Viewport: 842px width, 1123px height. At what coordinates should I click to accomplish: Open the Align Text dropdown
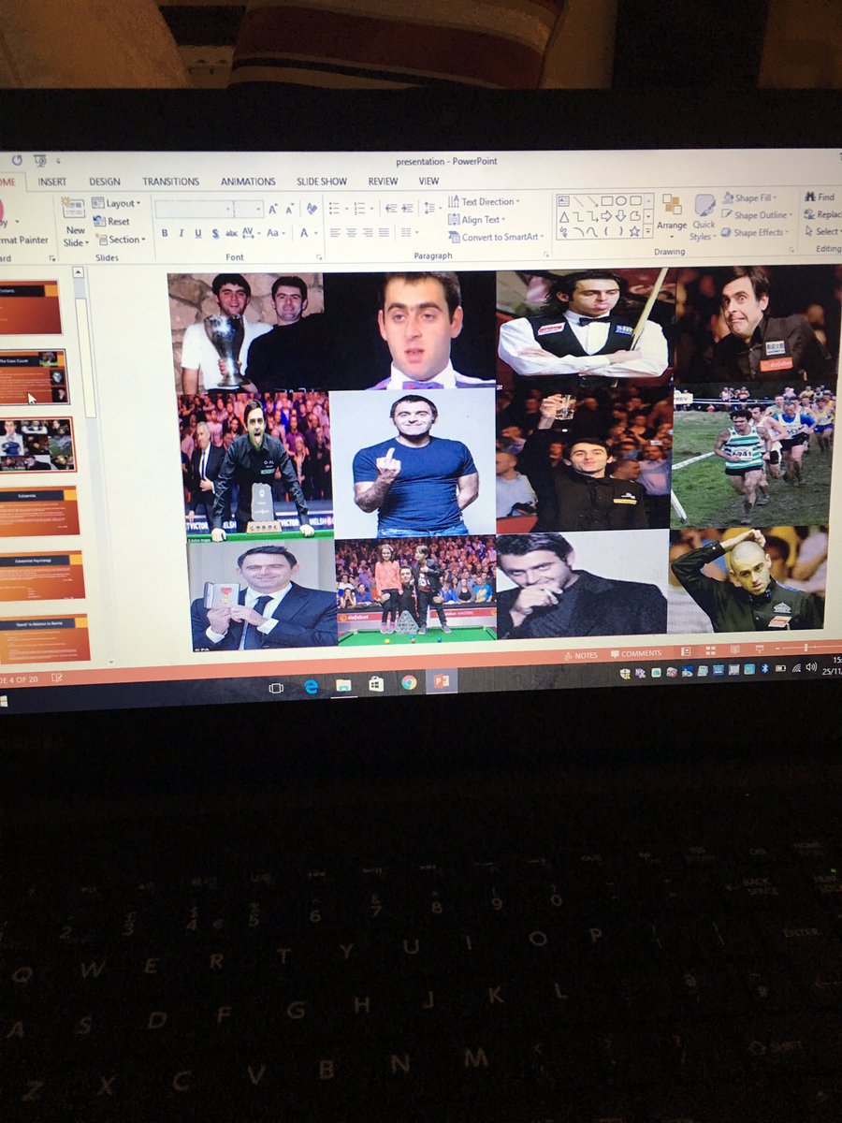point(478,219)
